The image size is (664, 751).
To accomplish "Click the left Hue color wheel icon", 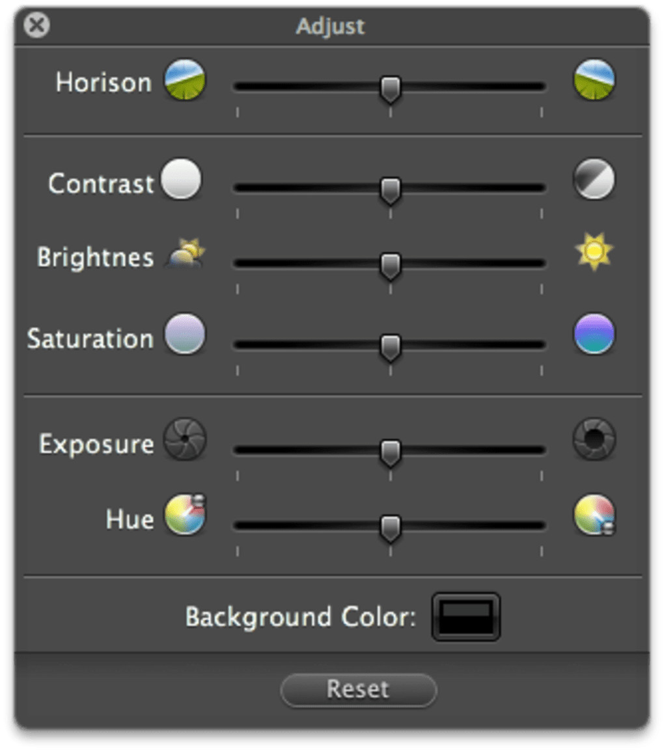I will 186,515.
